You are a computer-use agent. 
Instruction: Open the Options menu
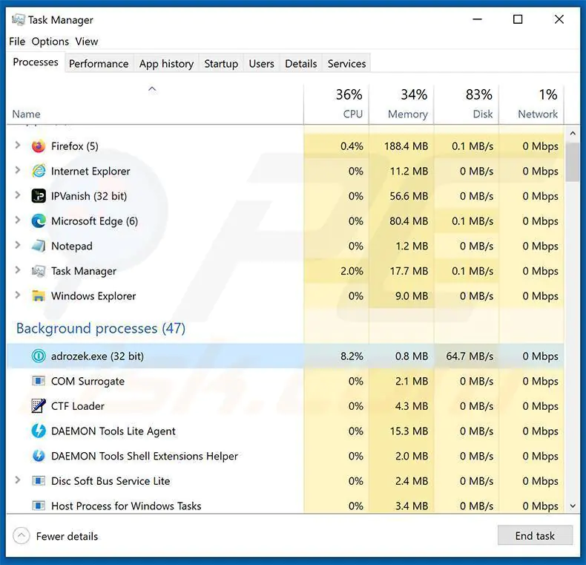[x=50, y=42]
